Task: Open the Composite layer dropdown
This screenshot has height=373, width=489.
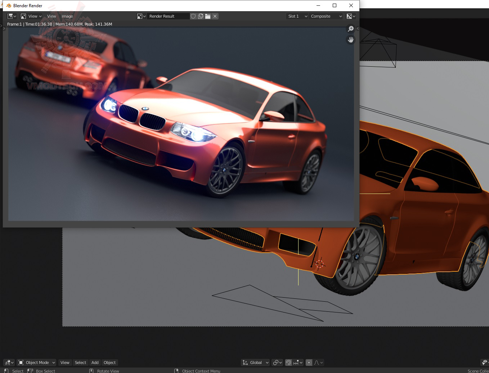Action: click(x=326, y=16)
